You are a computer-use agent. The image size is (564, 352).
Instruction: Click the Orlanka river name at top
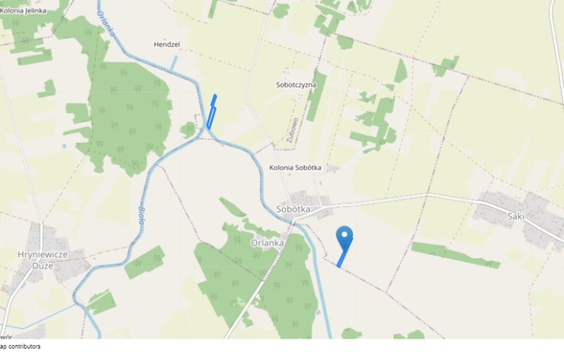point(106,24)
